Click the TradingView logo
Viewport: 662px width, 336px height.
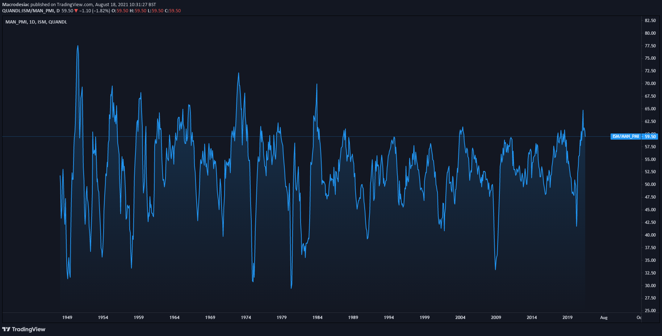tap(24, 329)
